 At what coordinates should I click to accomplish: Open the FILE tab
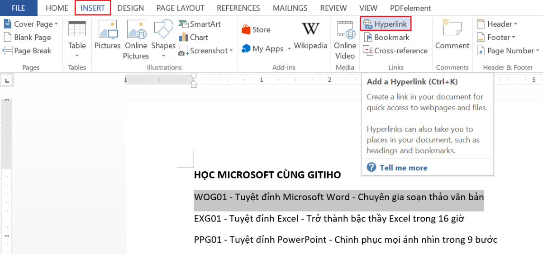point(19,8)
